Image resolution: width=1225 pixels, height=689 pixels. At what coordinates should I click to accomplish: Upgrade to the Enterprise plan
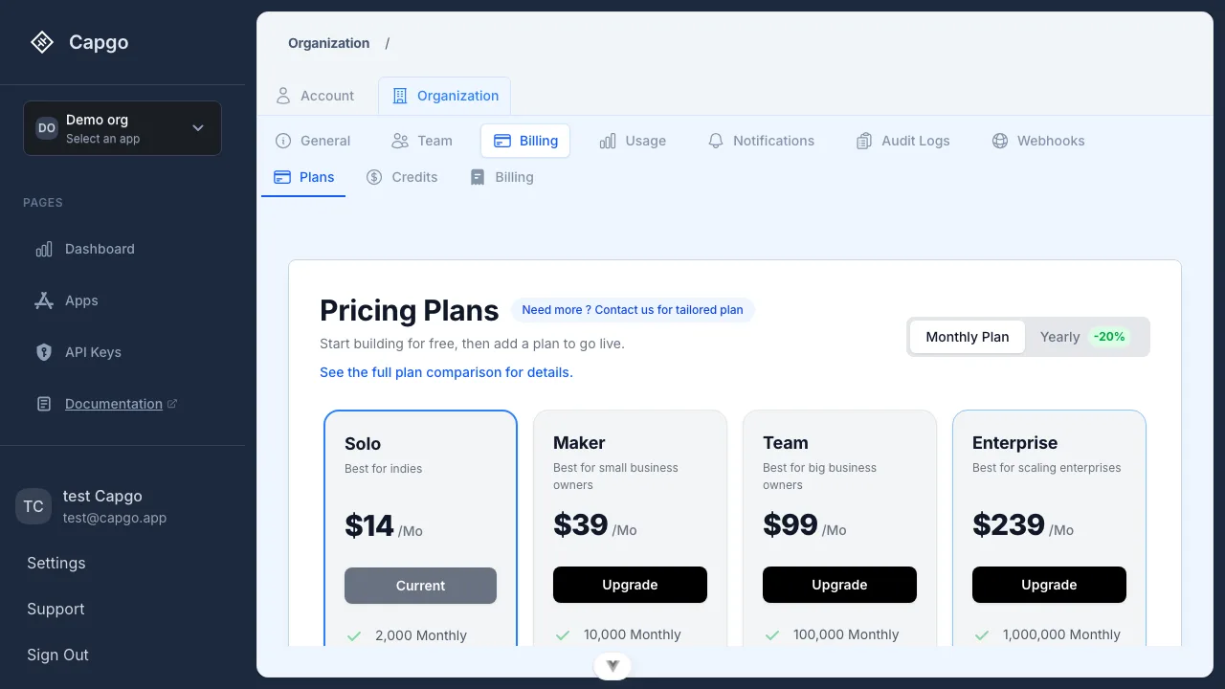pos(1049,585)
